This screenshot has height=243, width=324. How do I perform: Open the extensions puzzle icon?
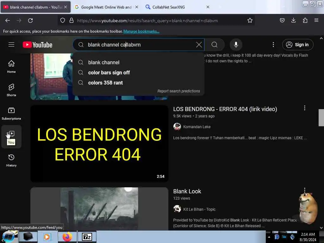(305, 20)
